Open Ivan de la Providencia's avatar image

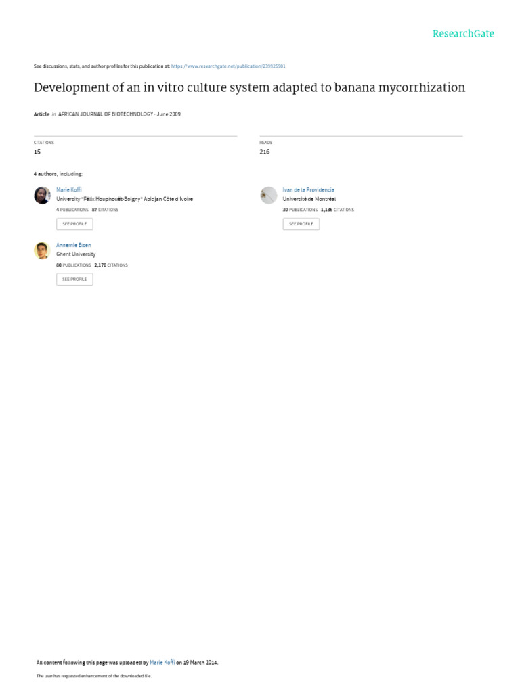coord(268,196)
